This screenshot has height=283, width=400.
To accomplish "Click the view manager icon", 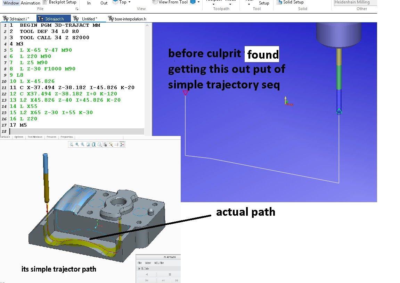I will coord(105,145).
